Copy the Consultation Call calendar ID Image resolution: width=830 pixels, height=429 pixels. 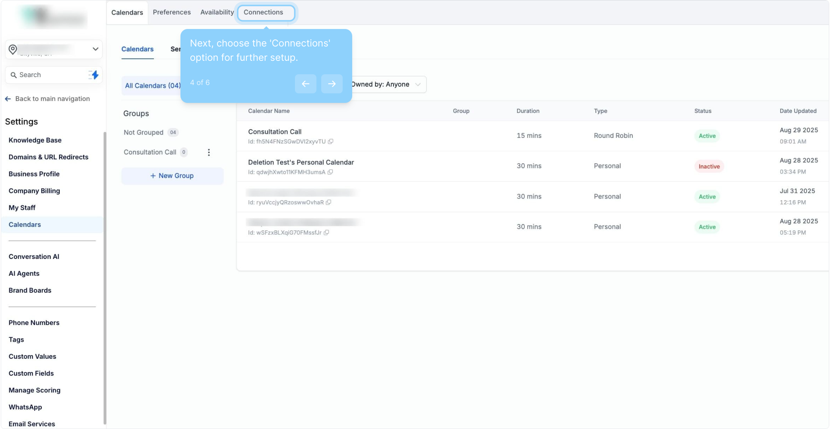[330, 141]
